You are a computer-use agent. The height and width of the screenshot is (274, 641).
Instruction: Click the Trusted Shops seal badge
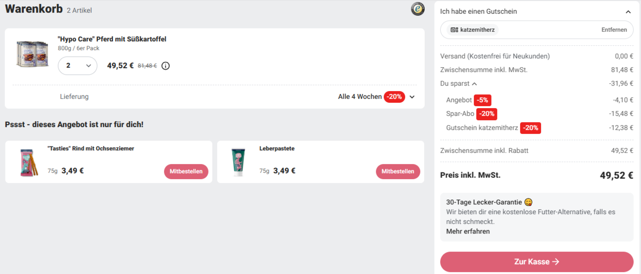tap(417, 9)
